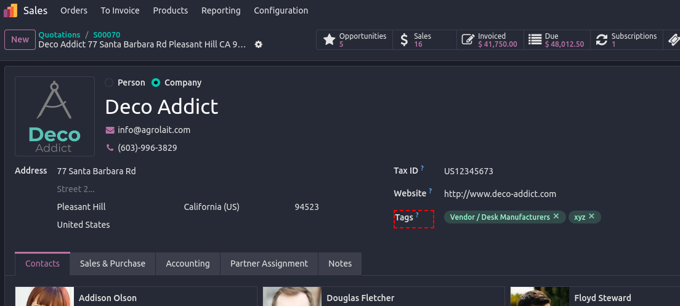Open Due amount stat button
Image resolution: width=680 pixels, height=306 pixels.
[557, 40]
